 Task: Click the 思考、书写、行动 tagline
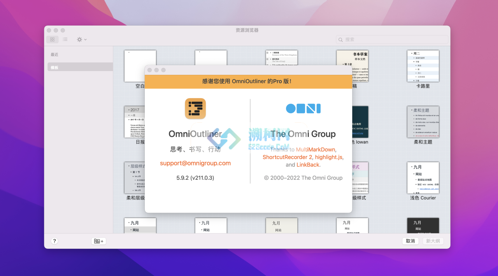(x=195, y=149)
